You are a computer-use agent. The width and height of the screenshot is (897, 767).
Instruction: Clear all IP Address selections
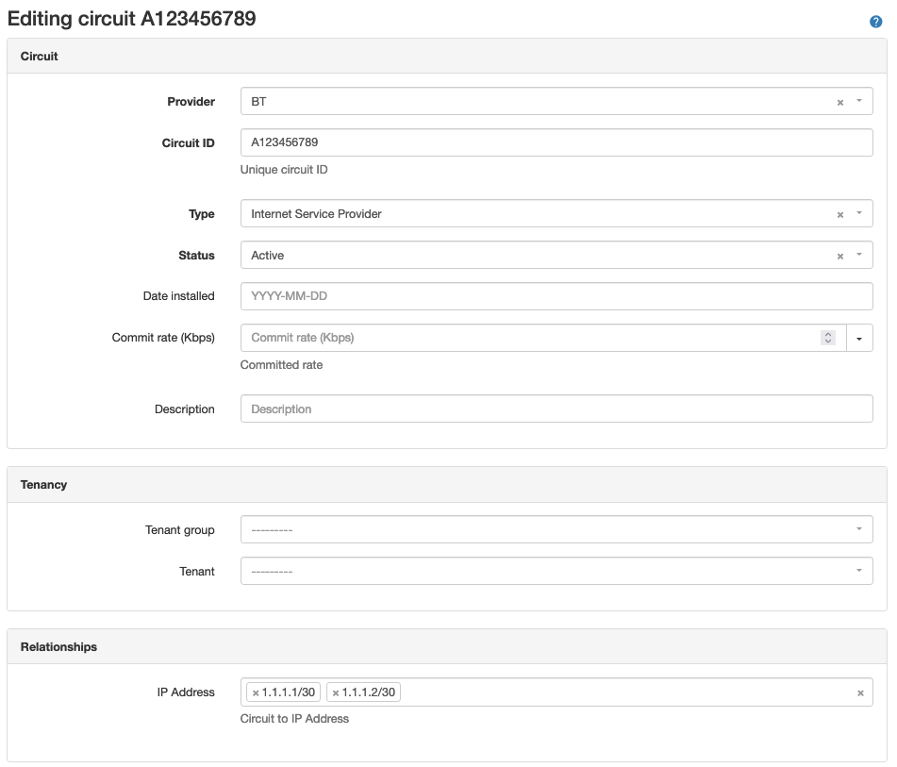point(860,693)
